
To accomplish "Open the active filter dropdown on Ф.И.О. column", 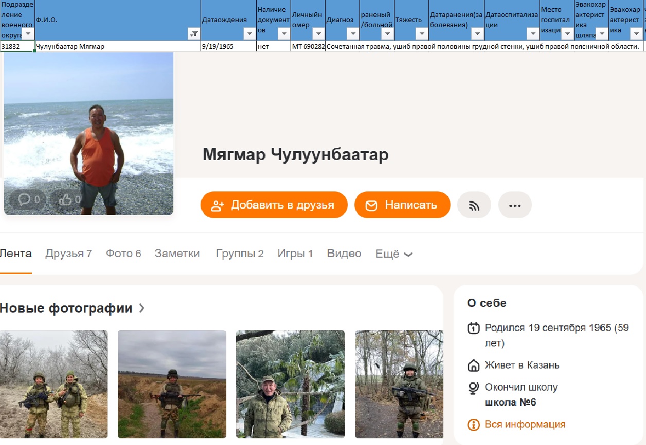I will point(194,34).
